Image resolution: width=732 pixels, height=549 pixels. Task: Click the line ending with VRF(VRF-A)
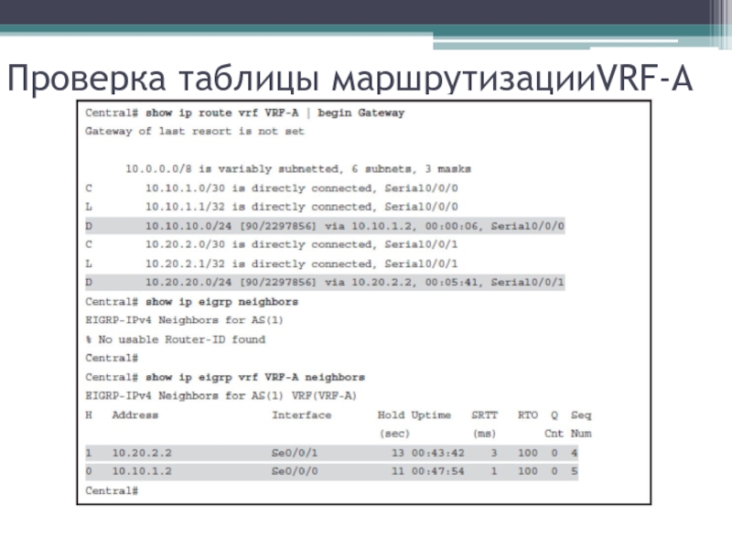click(x=221, y=395)
